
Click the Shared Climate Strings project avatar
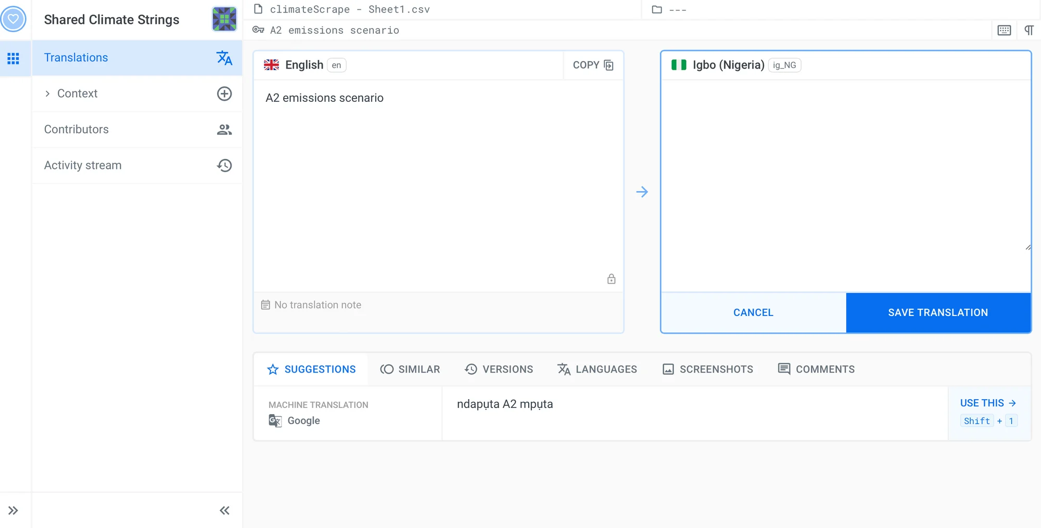tap(224, 19)
